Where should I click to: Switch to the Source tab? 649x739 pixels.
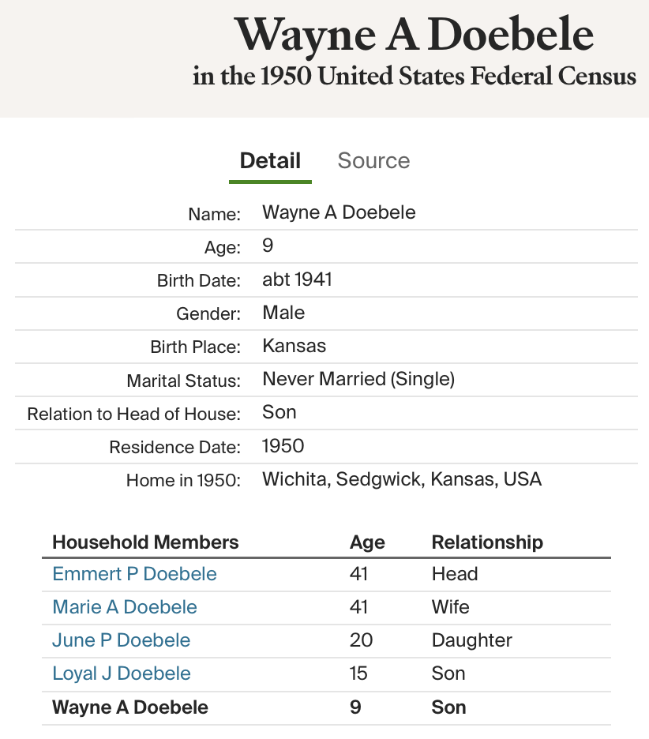click(373, 161)
